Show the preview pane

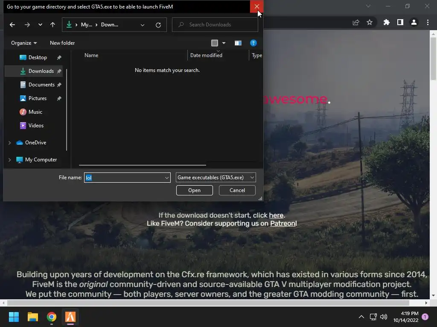[x=238, y=43]
